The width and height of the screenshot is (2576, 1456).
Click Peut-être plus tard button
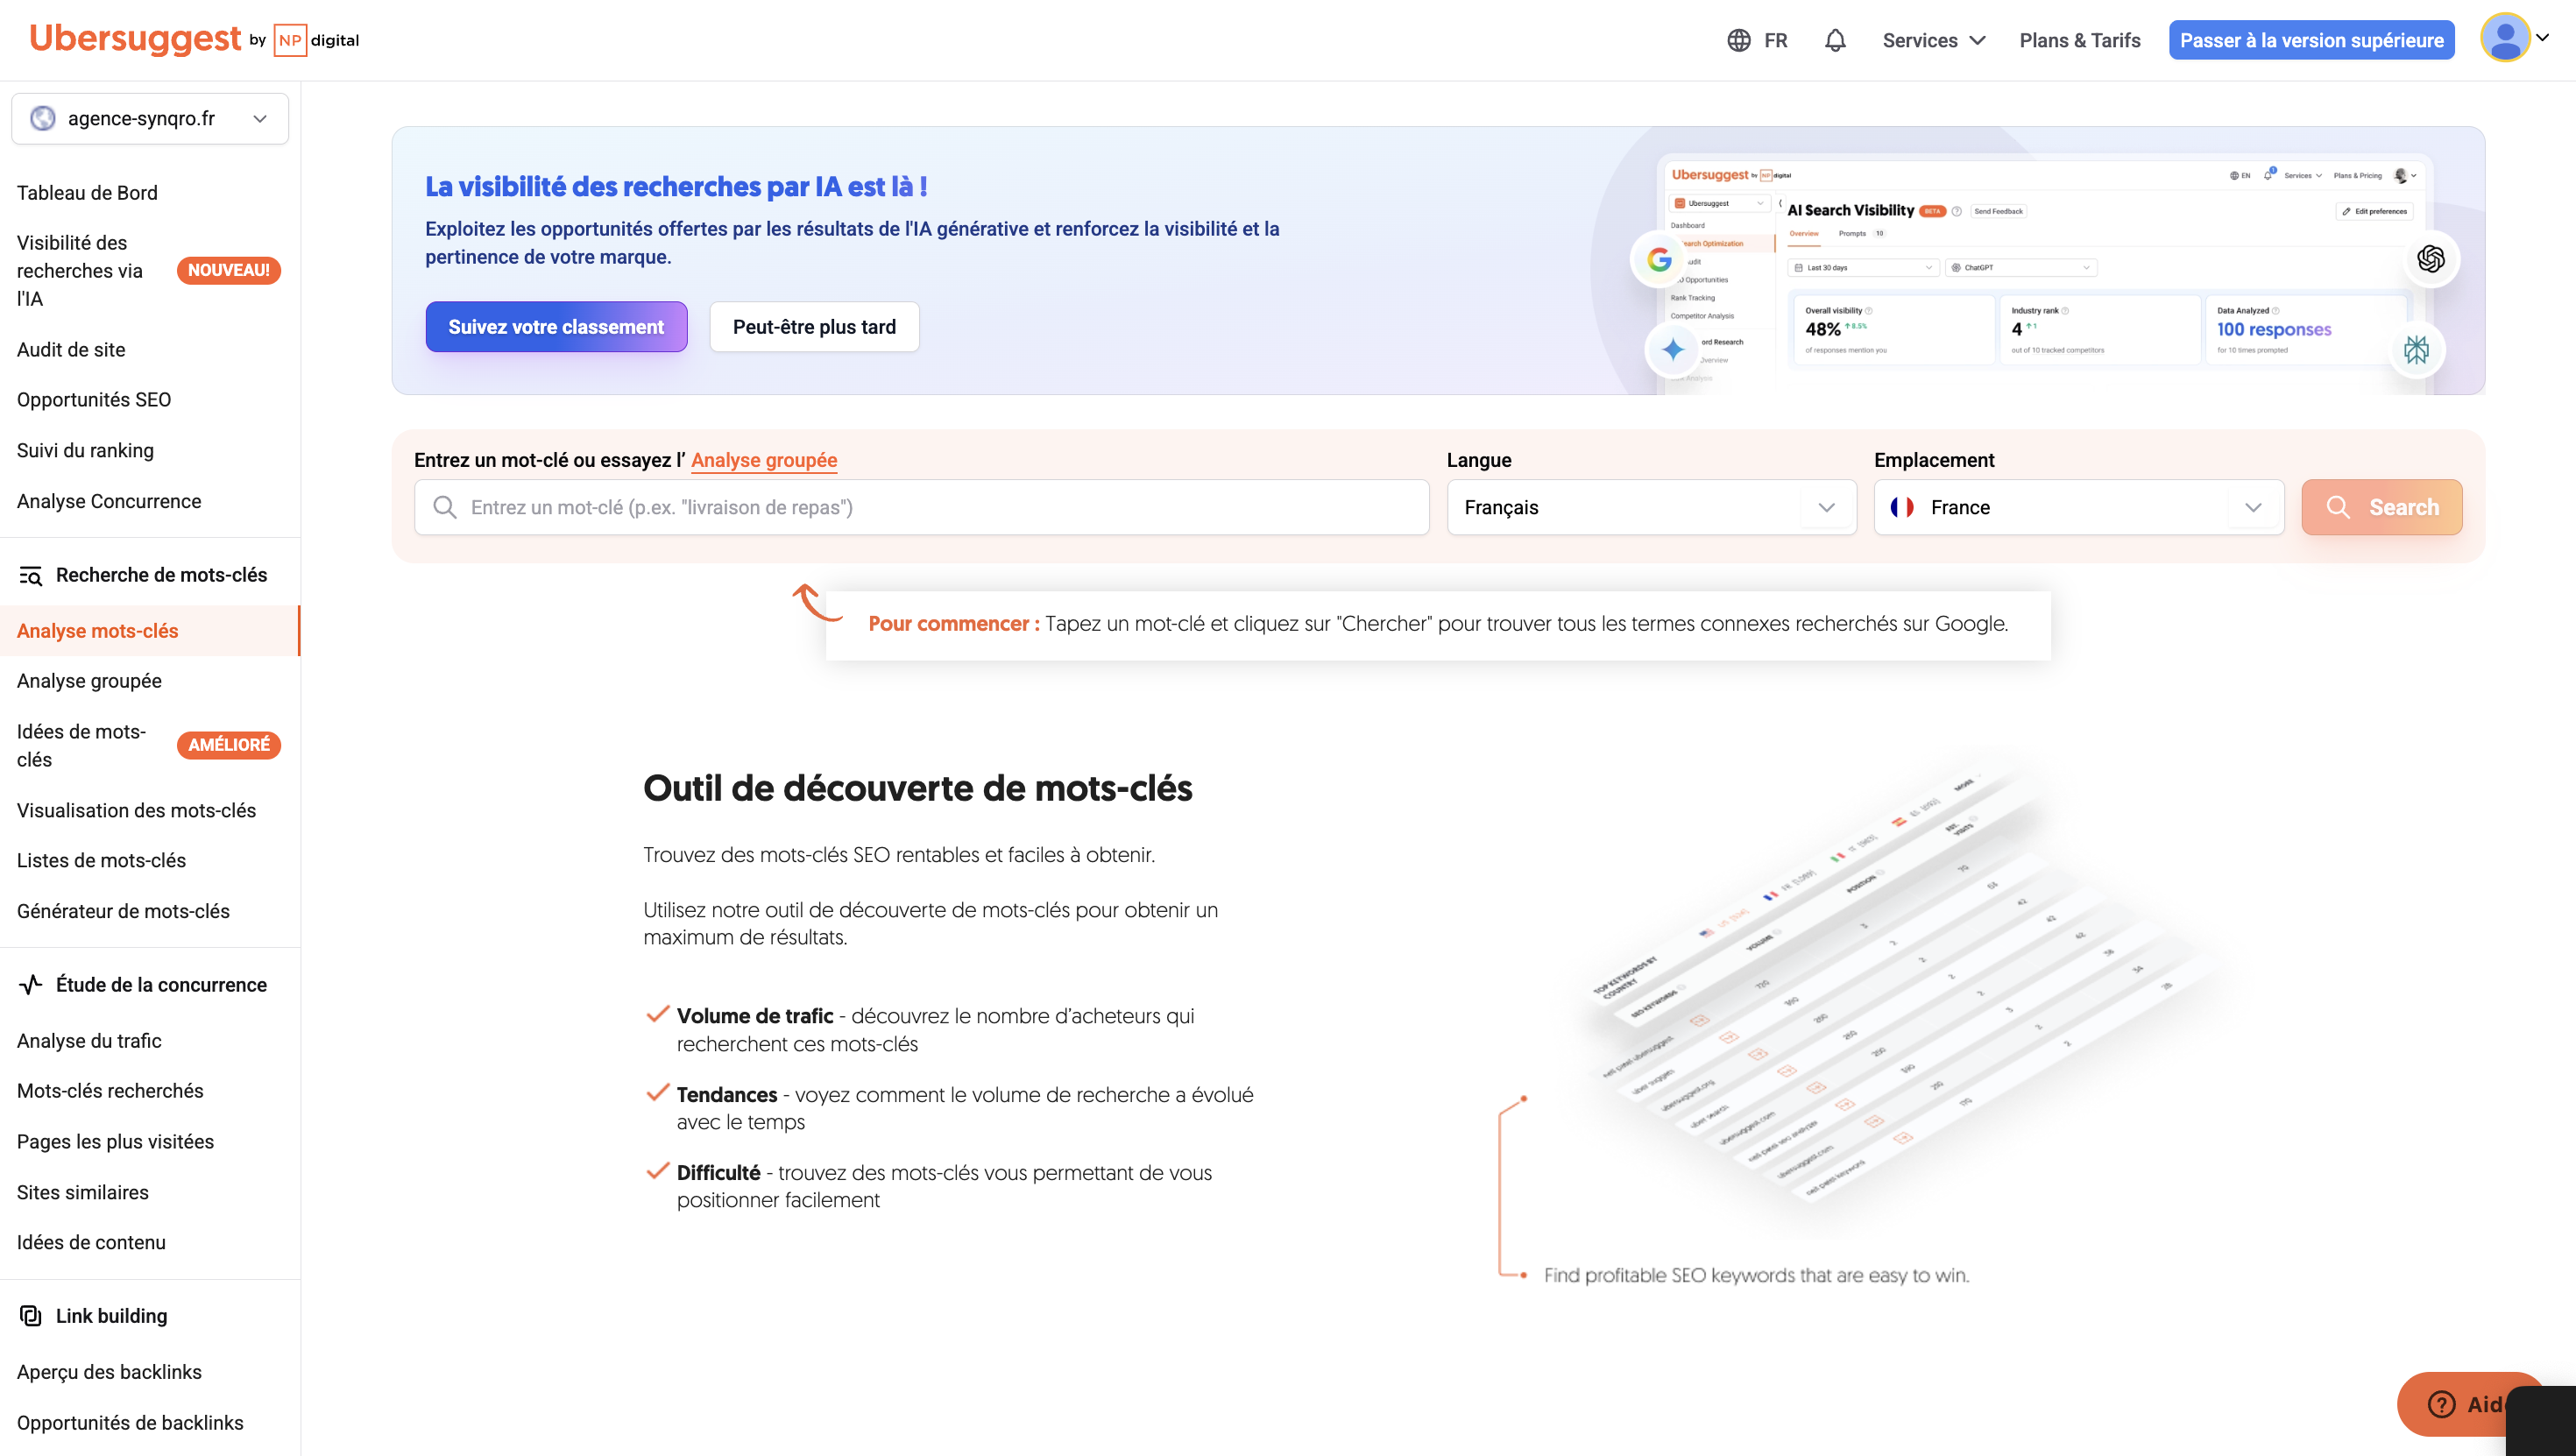coord(814,327)
